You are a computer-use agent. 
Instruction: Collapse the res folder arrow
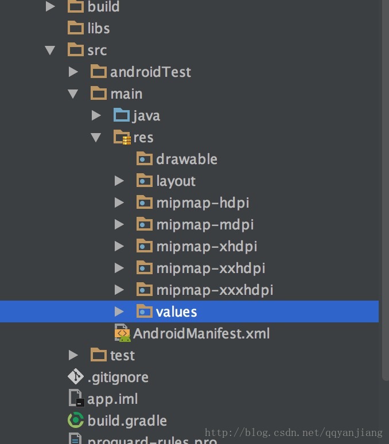96,137
